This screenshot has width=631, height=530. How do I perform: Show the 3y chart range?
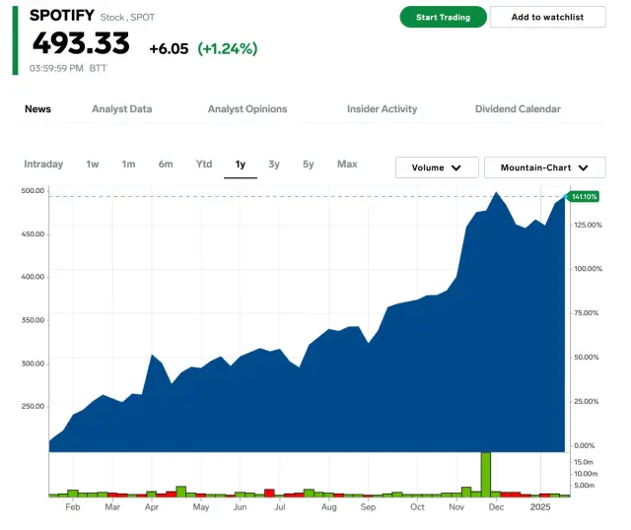click(274, 165)
